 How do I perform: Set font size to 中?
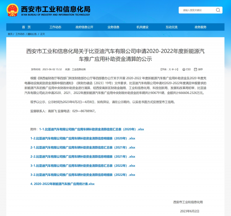click(x=173, y=69)
